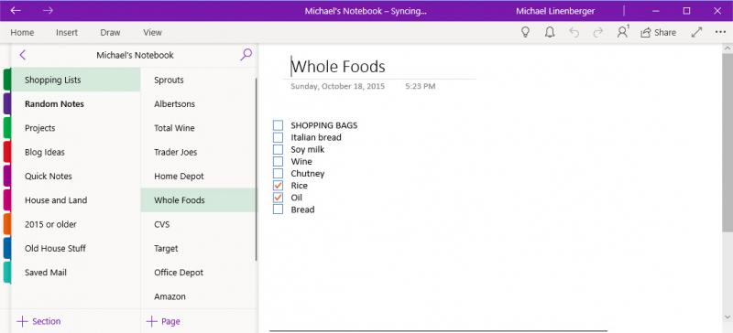Click the Chutney list text
This screenshot has height=333, width=733.
click(307, 173)
